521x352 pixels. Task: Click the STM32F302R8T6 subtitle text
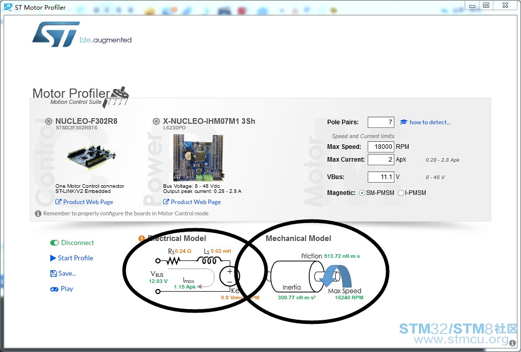coord(76,127)
